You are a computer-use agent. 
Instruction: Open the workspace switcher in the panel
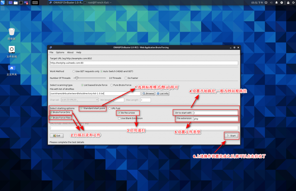[35, 3]
